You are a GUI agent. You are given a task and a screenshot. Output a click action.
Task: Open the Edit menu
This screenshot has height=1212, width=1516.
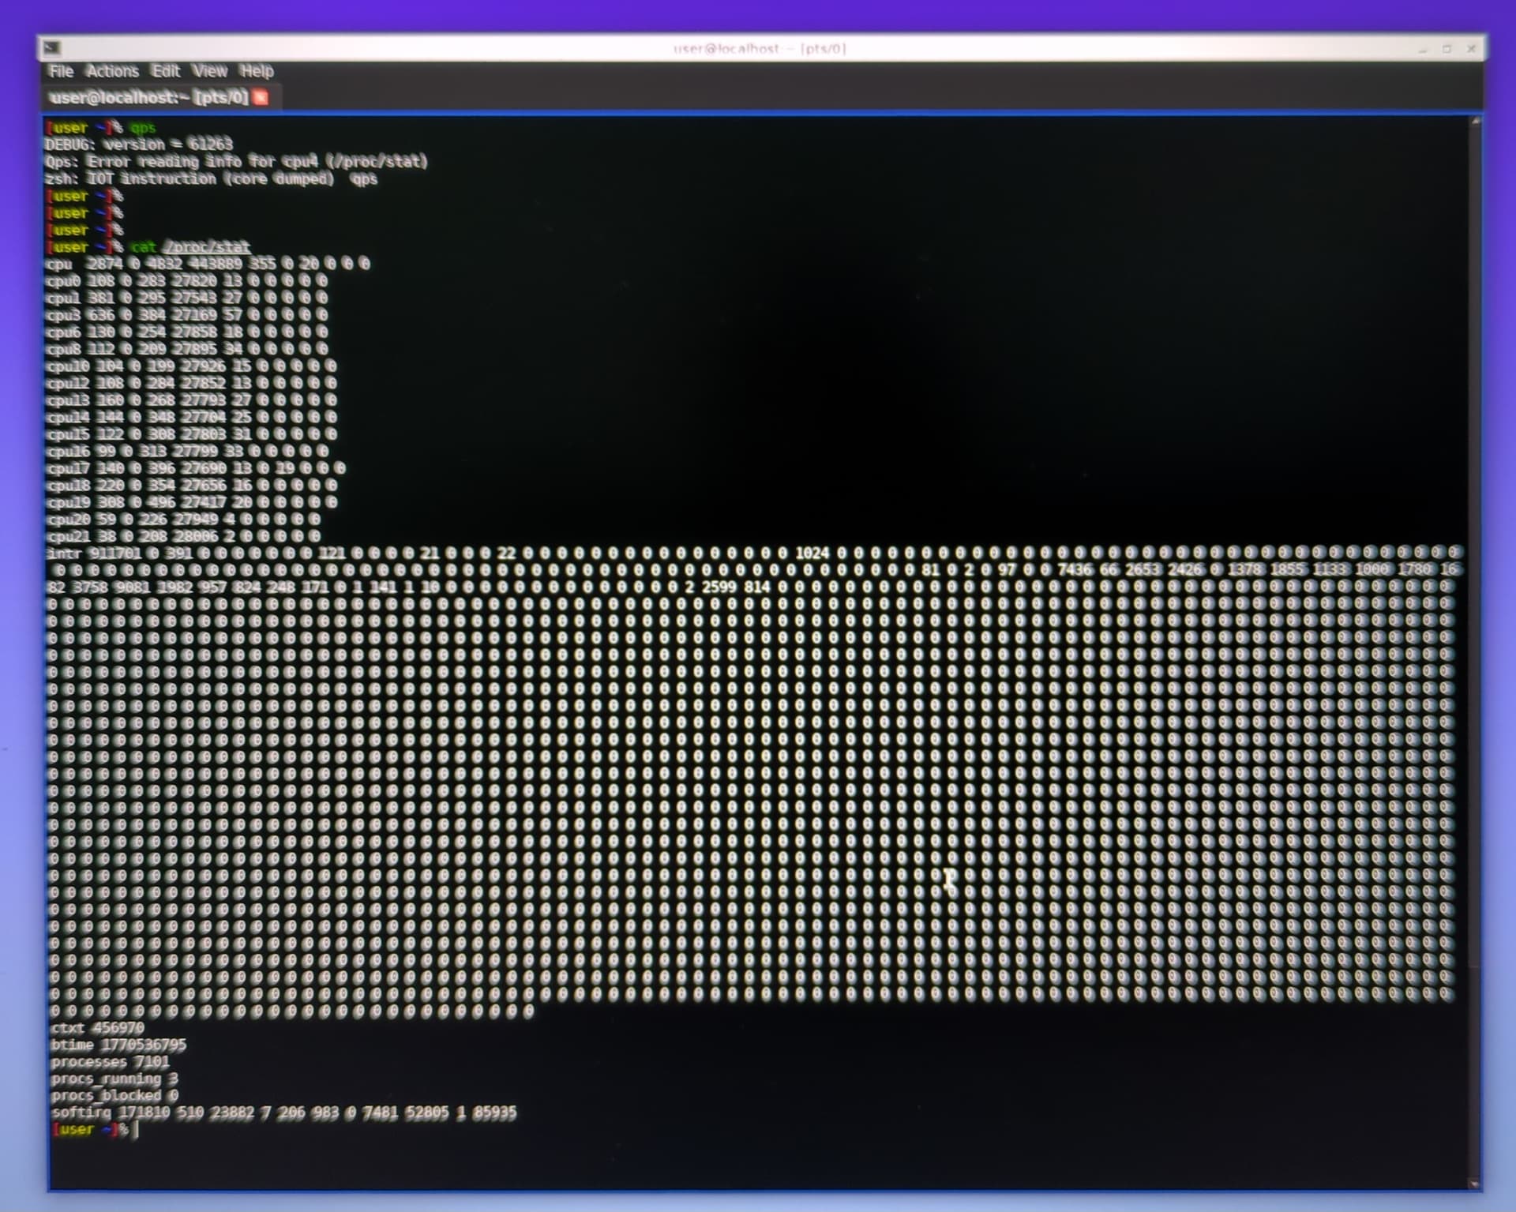(166, 71)
